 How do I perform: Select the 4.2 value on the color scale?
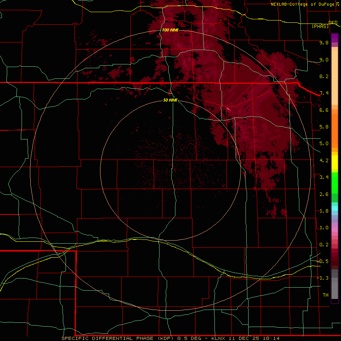[324, 161]
